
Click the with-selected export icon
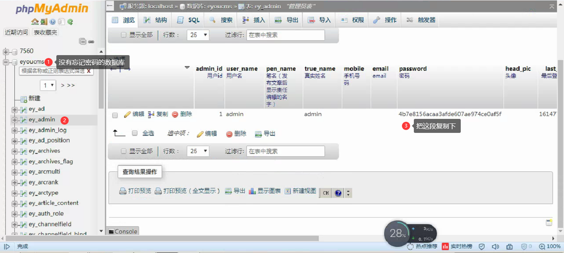258,134
